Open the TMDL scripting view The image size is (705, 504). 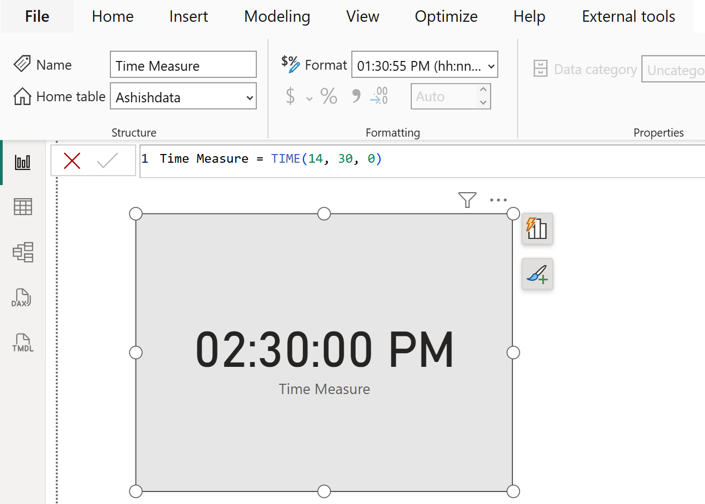[22, 343]
